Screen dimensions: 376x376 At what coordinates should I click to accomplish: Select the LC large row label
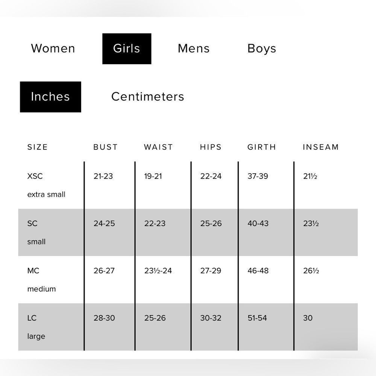[x=36, y=327]
